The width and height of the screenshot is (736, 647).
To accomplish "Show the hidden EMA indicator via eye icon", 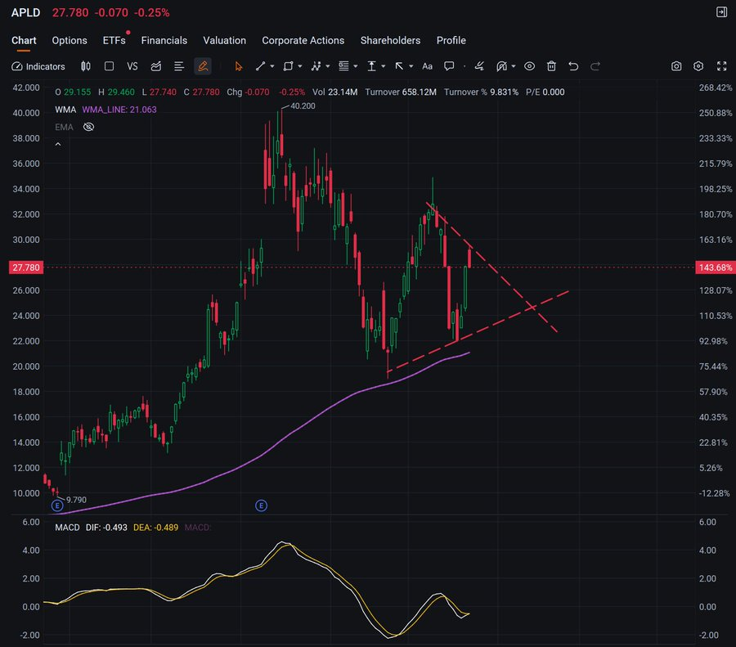I will (88, 127).
